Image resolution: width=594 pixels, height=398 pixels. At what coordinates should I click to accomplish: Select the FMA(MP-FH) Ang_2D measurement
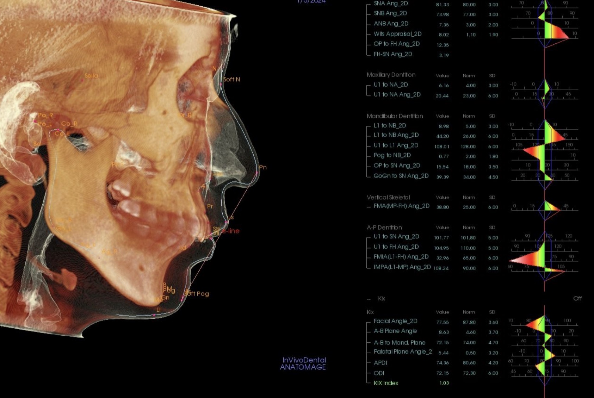(x=436, y=206)
